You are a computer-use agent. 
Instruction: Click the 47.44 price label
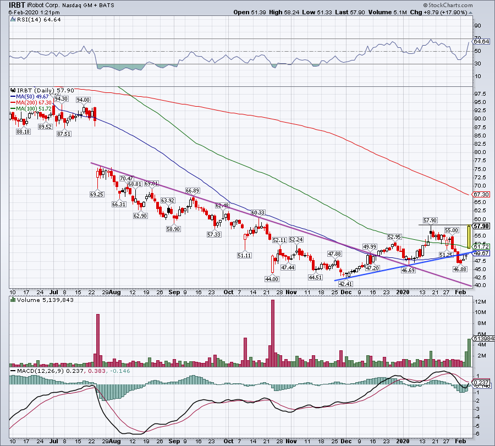pos(288,267)
